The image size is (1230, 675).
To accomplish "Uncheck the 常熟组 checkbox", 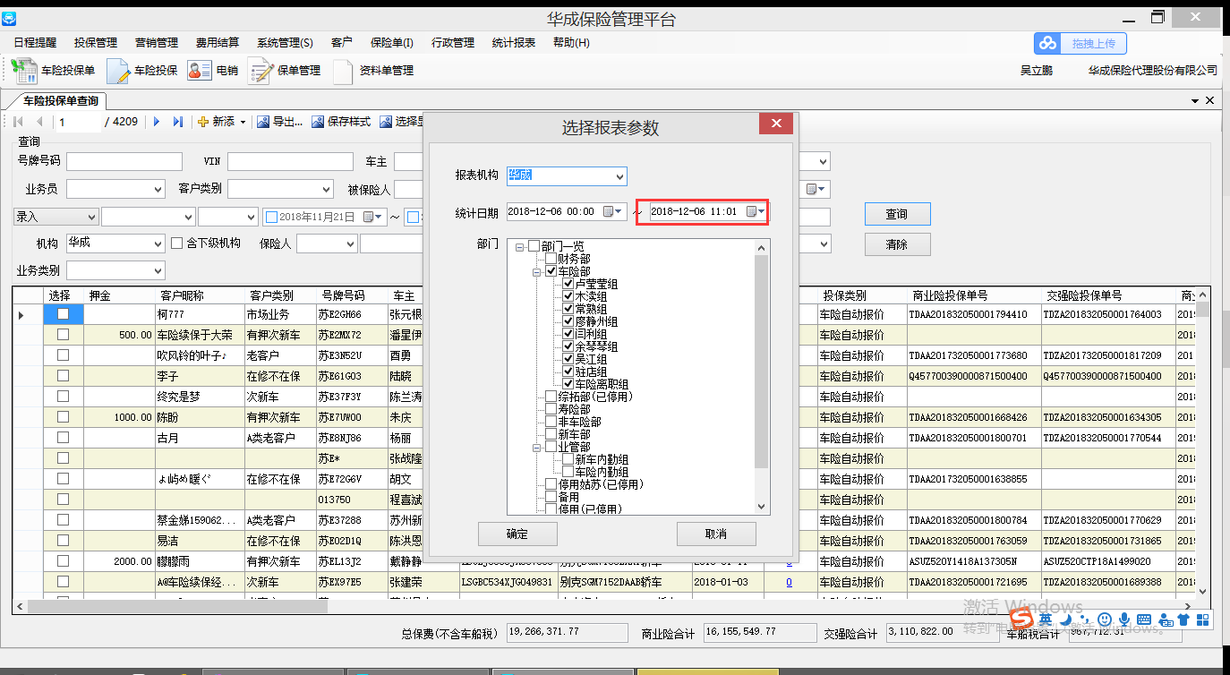I will [x=568, y=309].
